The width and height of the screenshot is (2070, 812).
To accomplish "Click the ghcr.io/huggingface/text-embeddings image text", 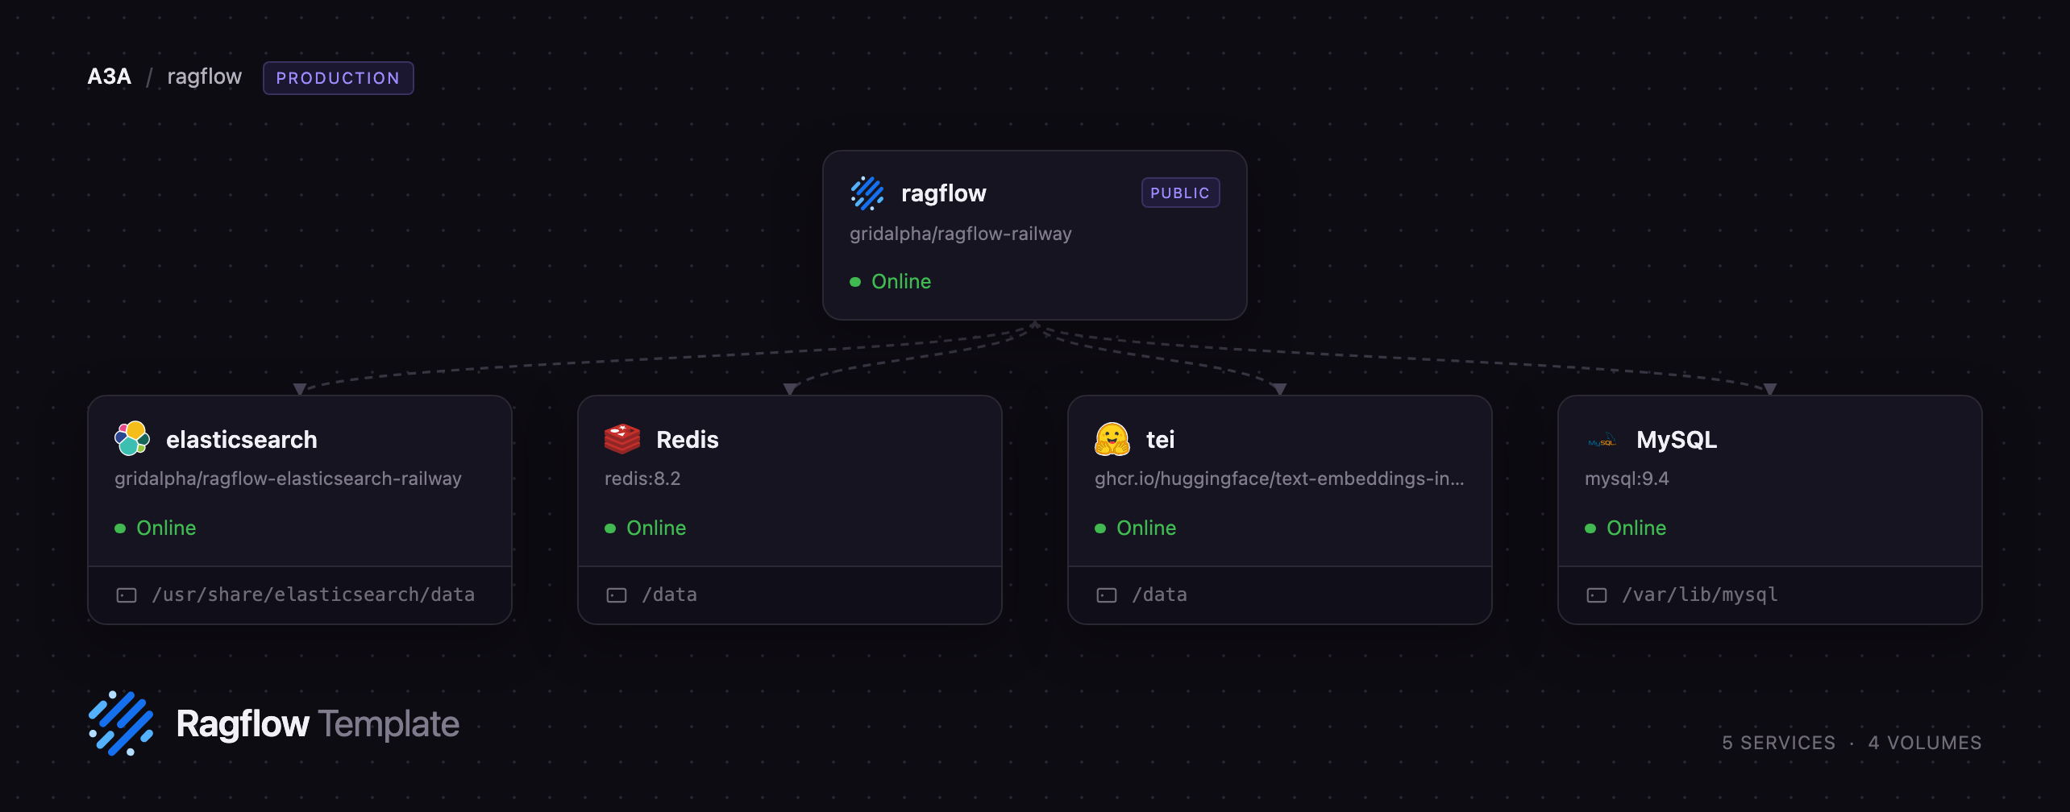I will [x=1279, y=478].
